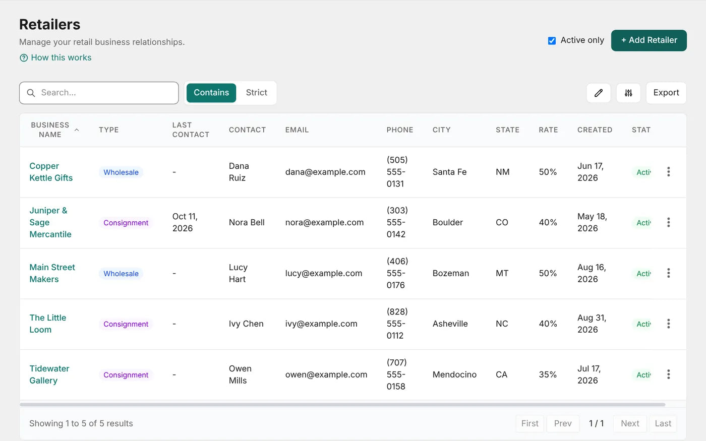Sort by Created column header

pos(595,130)
